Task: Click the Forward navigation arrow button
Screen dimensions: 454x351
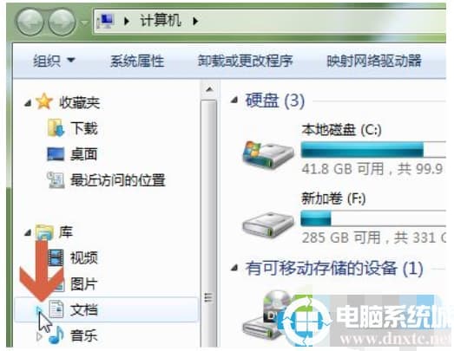Action: click(x=62, y=22)
